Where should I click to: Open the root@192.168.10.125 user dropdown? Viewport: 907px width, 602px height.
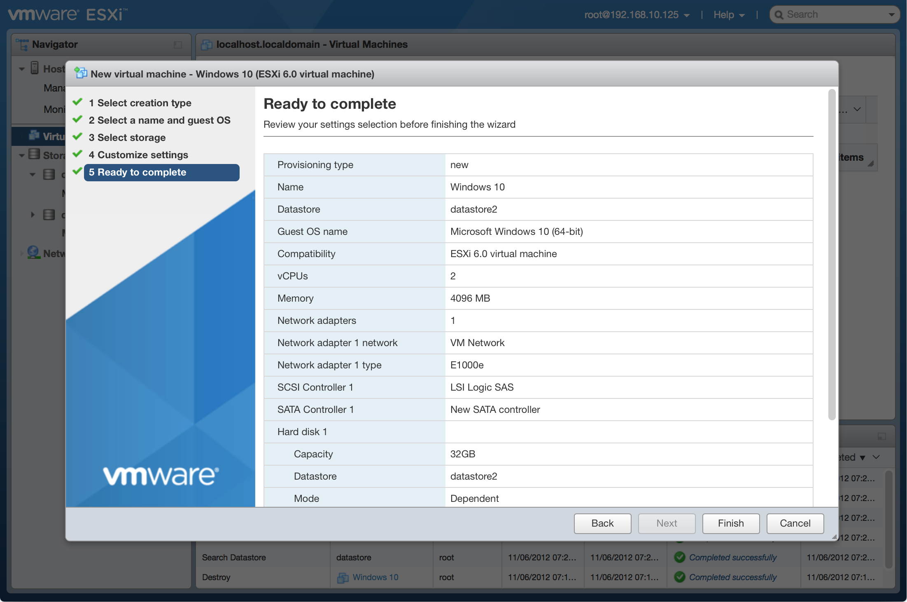pyautogui.click(x=637, y=15)
